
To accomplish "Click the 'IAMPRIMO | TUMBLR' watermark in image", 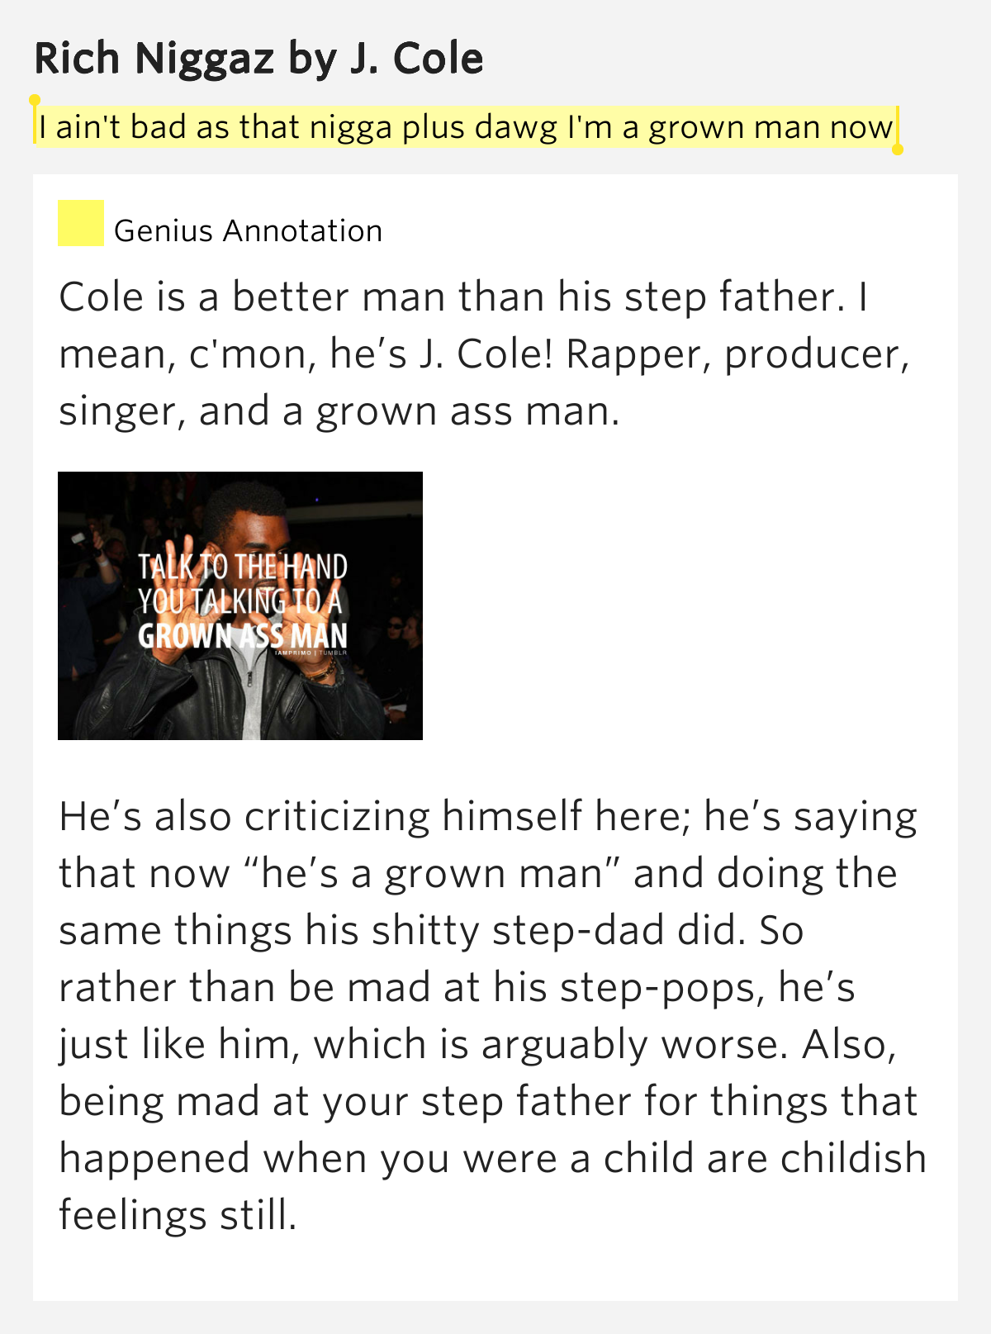I will [311, 653].
